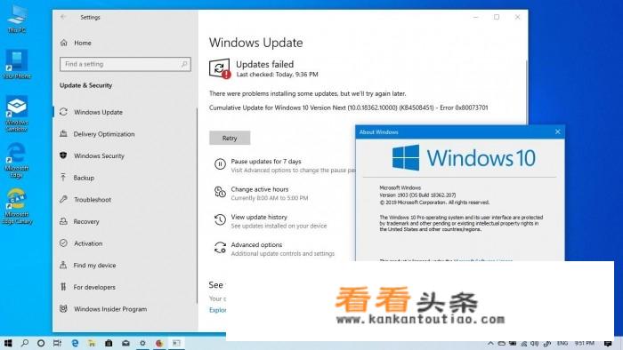Select Recovery in the sidebar

point(85,221)
